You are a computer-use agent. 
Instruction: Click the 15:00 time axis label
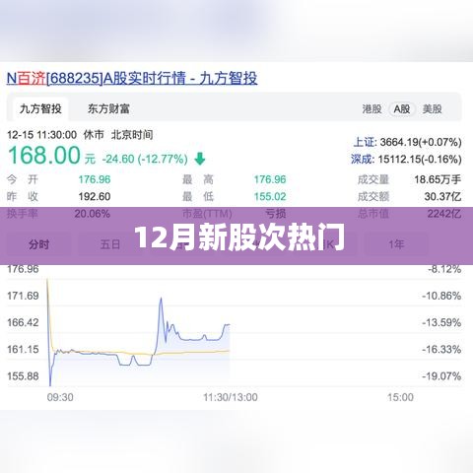(400, 397)
